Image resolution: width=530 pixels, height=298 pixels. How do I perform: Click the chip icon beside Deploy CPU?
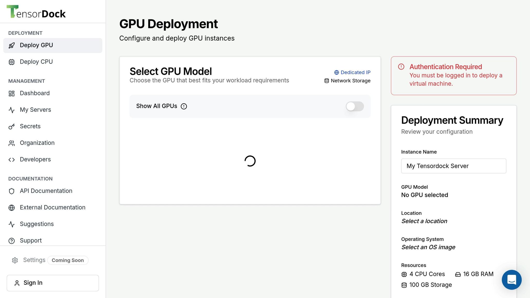pos(12,62)
